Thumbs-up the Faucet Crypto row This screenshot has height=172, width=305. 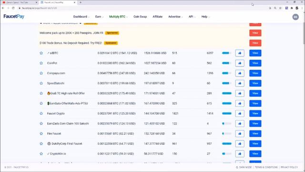(x=240, y=113)
